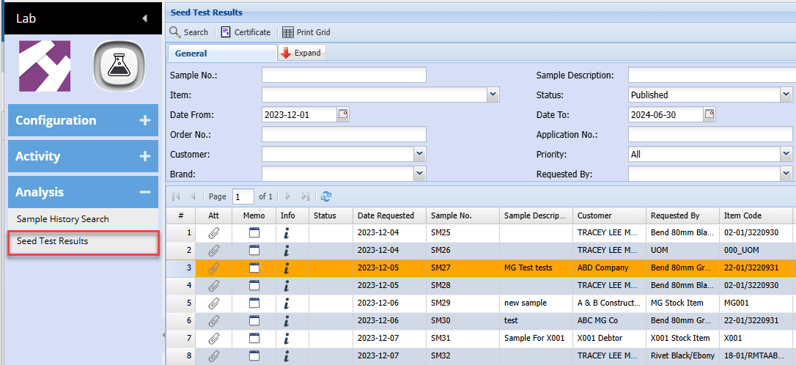Image resolution: width=796 pixels, height=365 pixels.
Task: Go to next page arrow in pager
Action: 288,196
